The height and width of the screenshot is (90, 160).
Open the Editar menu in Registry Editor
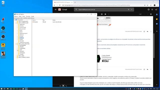[20, 16]
